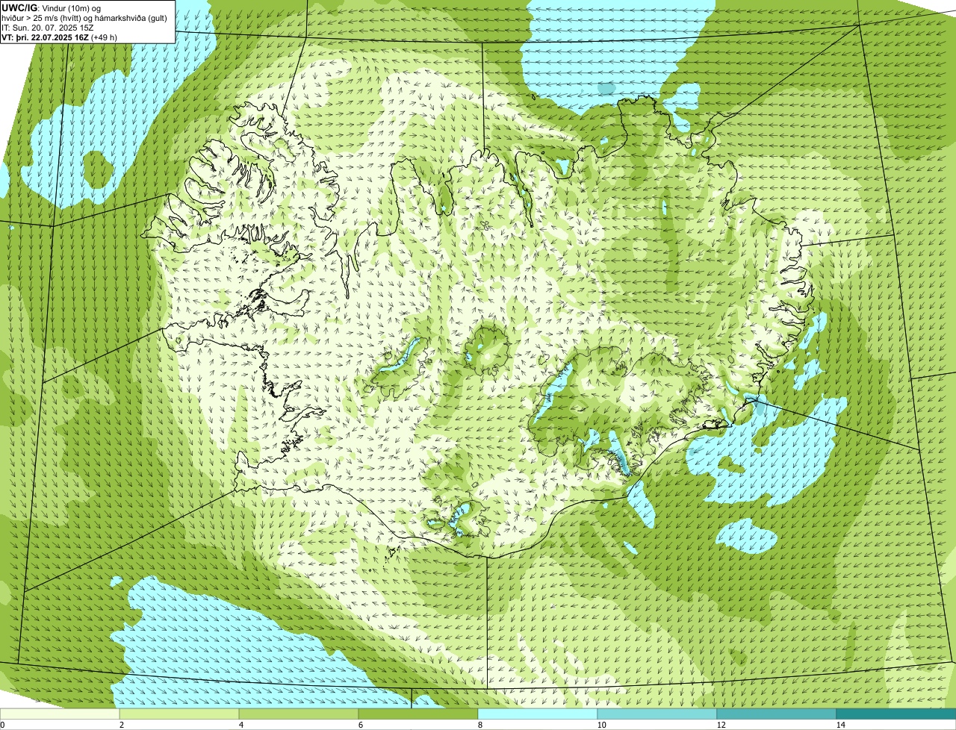The image size is (956, 730).
Task: Click the 2–4 m/s legend color segment
Action: (x=179, y=714)
